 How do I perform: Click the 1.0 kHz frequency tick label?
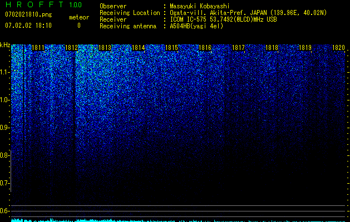click(x=4, y=100)
